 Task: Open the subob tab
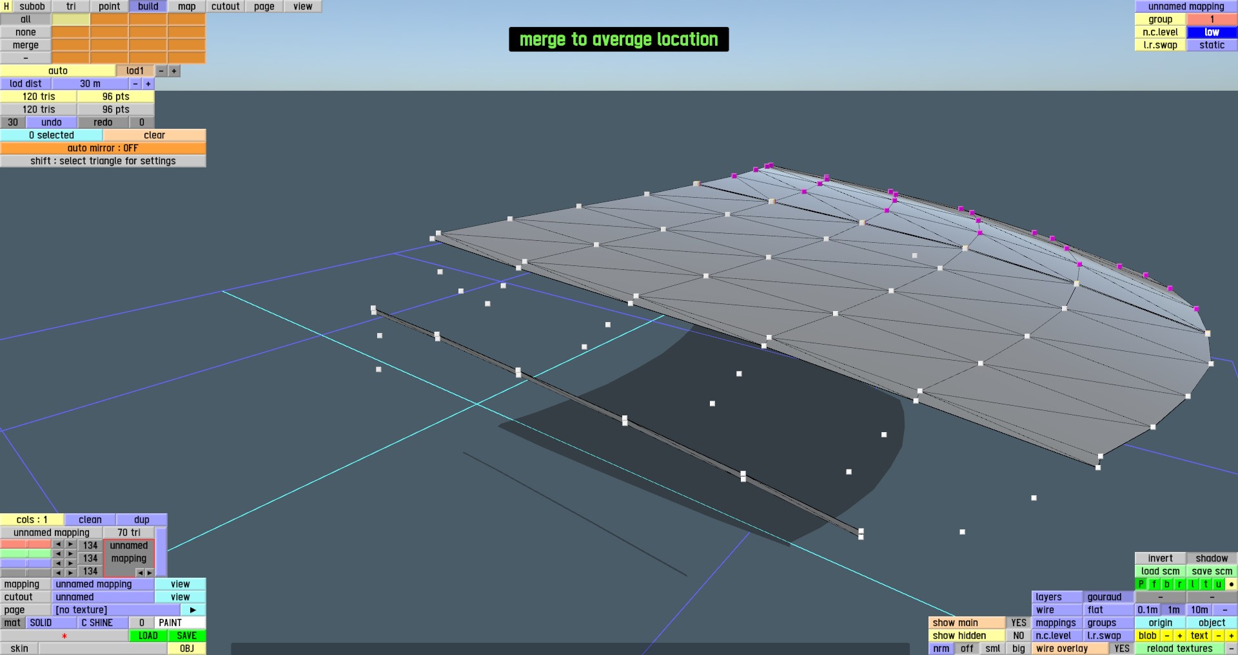point(32,6)
